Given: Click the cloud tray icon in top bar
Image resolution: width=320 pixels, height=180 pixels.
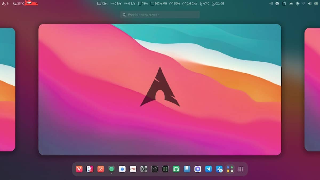Looking at the screenshot, I should tap(291, 3).
